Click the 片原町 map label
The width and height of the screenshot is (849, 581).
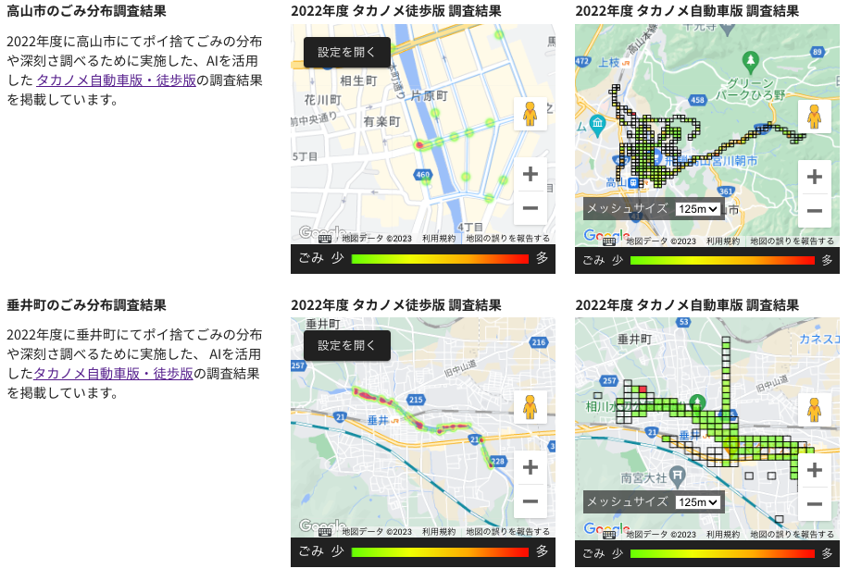[429, 95]
